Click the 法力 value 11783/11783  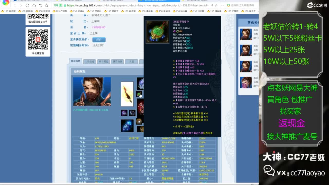(102, 146)
